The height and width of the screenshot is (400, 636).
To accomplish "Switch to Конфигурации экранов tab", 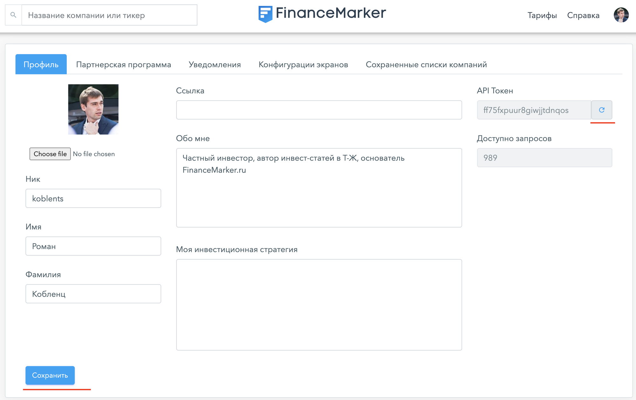I will click(x=304, y=65).
